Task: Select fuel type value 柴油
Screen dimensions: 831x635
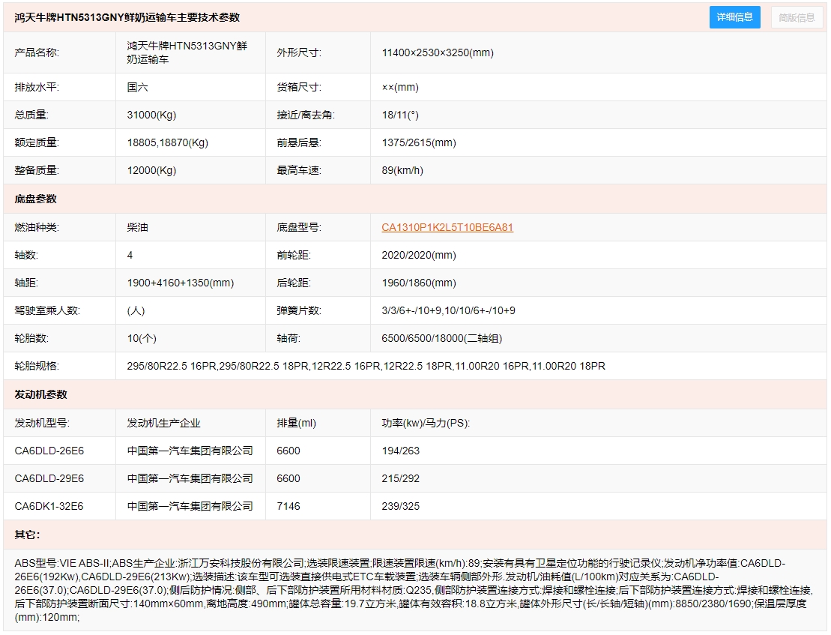Action: (x=137, y=227)
